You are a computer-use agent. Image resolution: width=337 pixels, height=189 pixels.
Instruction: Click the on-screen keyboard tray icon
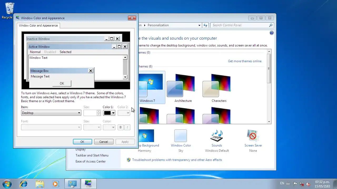(288, 184)
